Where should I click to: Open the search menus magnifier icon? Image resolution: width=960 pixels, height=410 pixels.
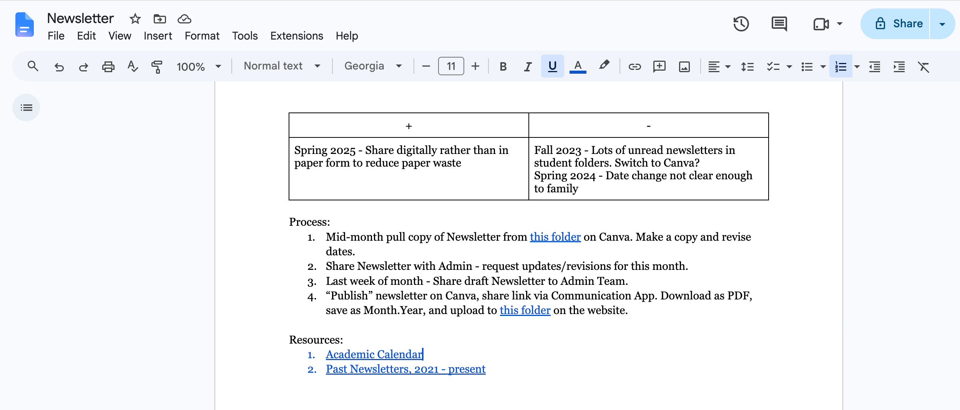click(x=33, y=66)
